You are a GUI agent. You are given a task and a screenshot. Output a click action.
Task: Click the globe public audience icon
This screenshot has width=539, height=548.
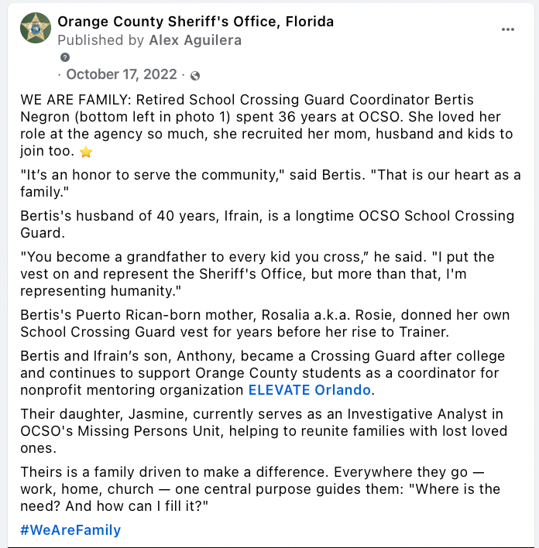point(195,75)
